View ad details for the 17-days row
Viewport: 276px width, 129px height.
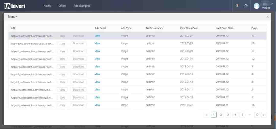click(97, 36)
